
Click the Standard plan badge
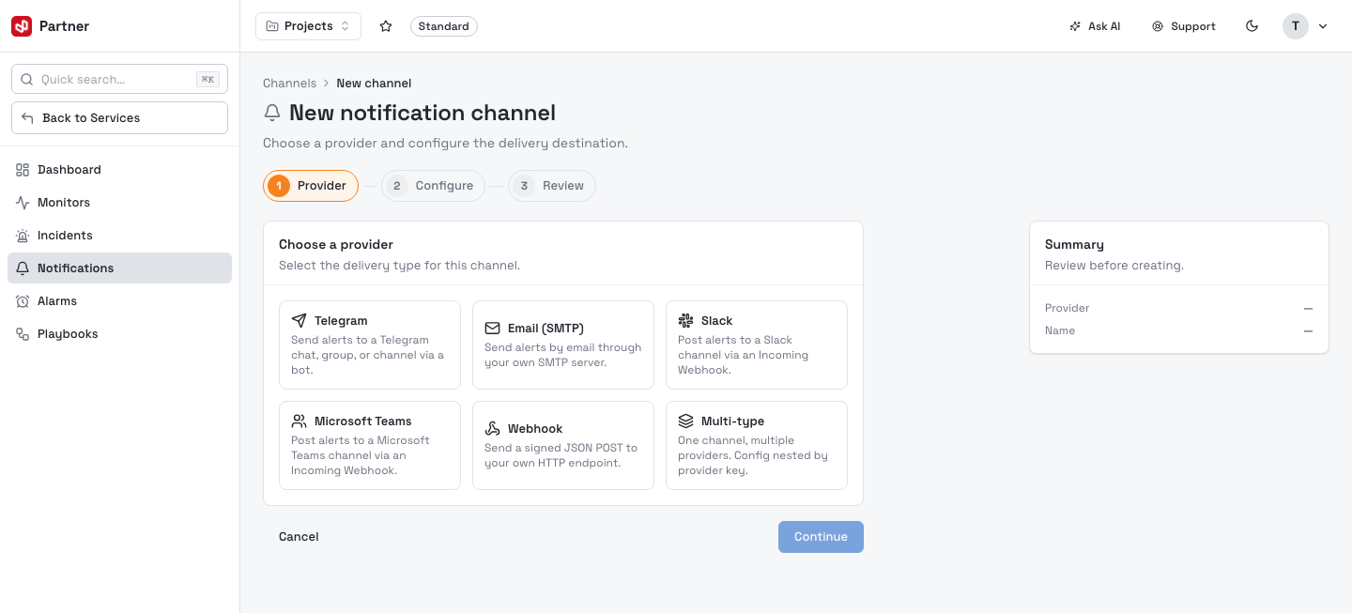point(444,26)
